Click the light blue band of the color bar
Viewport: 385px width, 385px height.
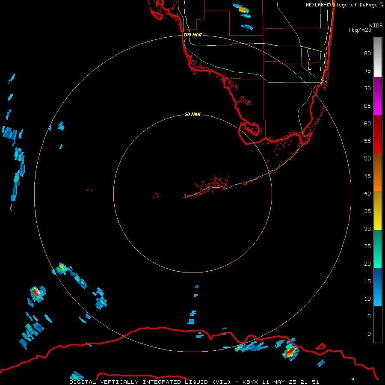click(x=378, y=287)
